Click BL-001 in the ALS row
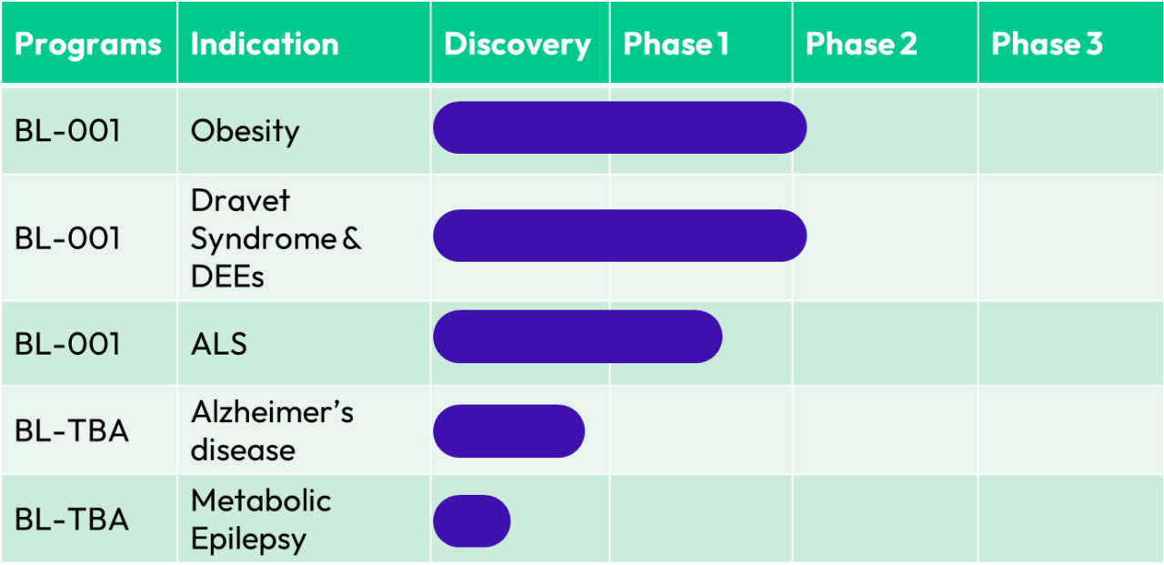1164x565 pixels. click(x=67, y=344)
